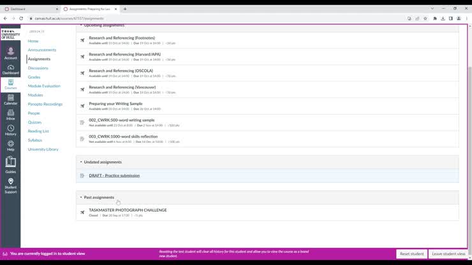Go to Grades in course menu
Image resolution: width=472 pixels, height=265 pixels.
pyautogui.click(x=34, y=77)
